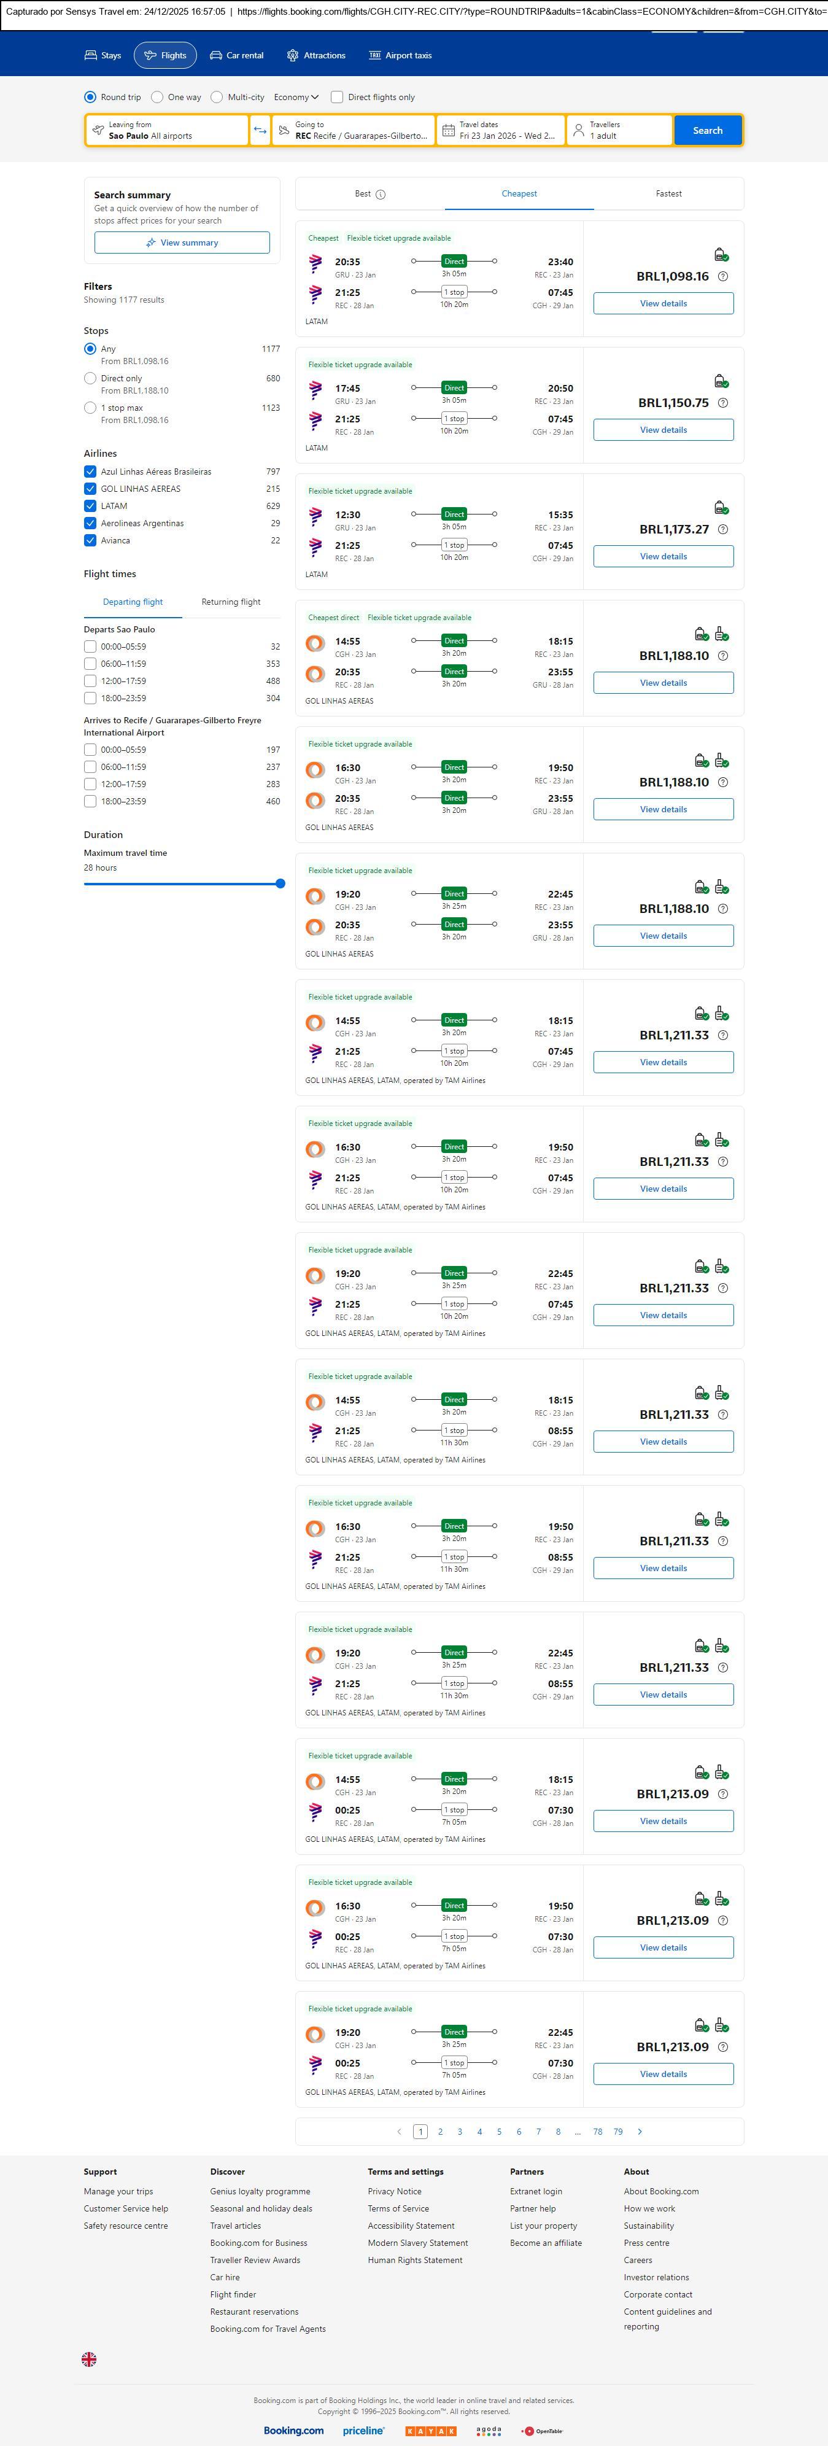828x2446 pixels.
Task: Open the Travellers selector
Action: click(619, 130)
